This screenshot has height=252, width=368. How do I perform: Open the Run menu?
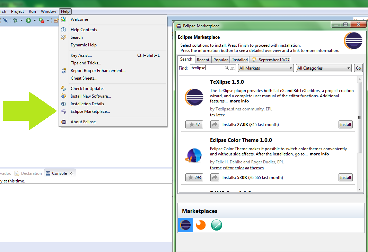[32, 11]
